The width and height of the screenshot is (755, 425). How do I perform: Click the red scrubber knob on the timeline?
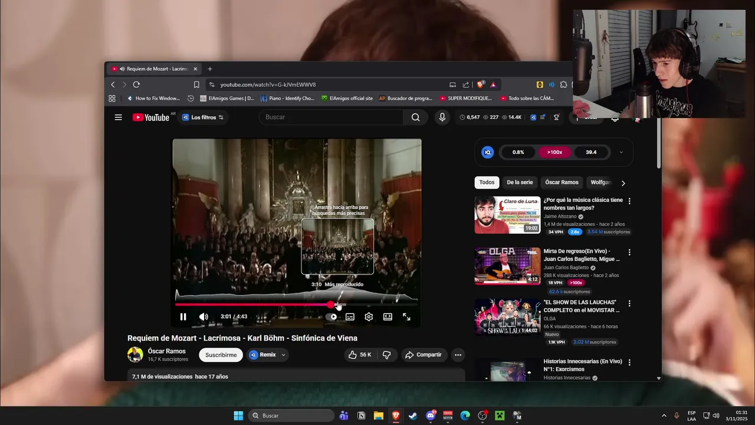pos(330,305)
